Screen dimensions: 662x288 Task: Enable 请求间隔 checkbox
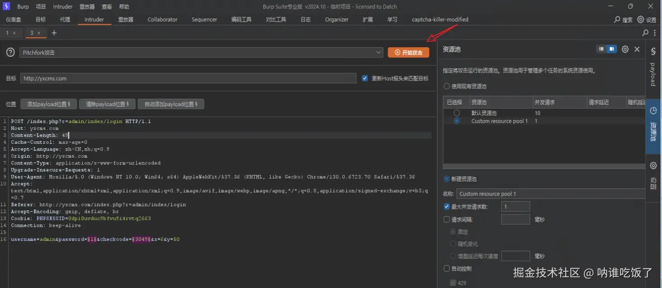(447, 220)
